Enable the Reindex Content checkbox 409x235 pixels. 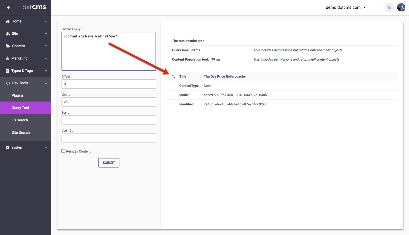click(x=63, y=151)
